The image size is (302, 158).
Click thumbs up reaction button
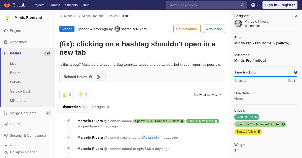click(66, 95)
